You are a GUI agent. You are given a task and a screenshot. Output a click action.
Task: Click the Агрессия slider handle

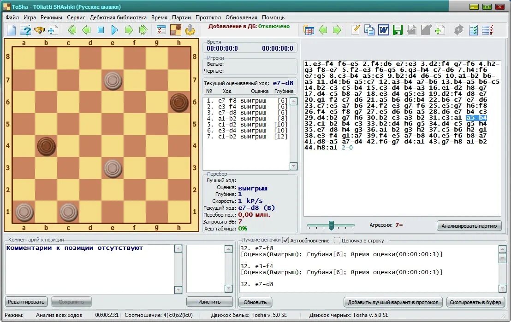pyautogui.click(x=332, y=225)
